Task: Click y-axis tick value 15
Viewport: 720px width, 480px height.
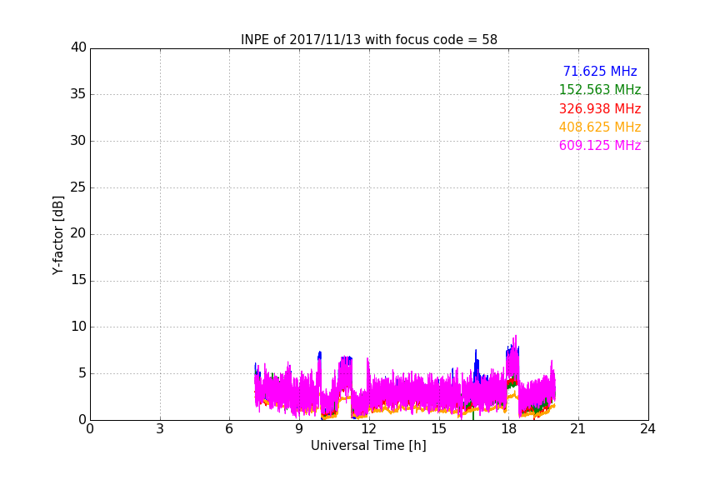Action: pyautogui.click(x=78, y=280)
